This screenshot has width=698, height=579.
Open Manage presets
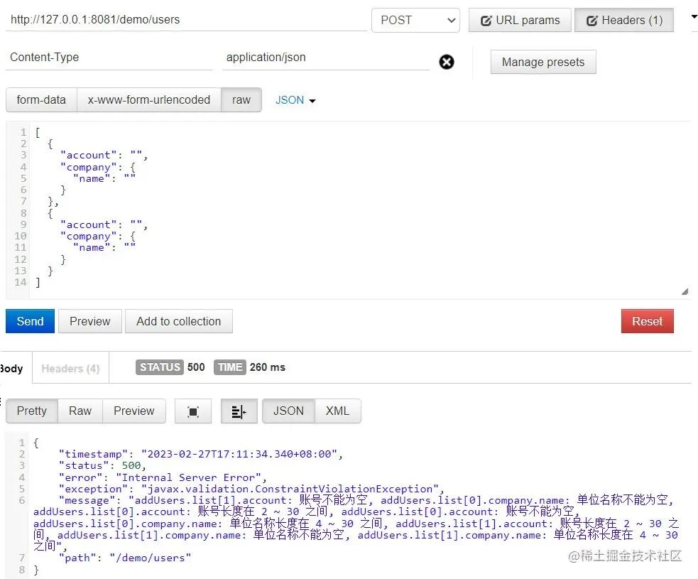point(542,62)
